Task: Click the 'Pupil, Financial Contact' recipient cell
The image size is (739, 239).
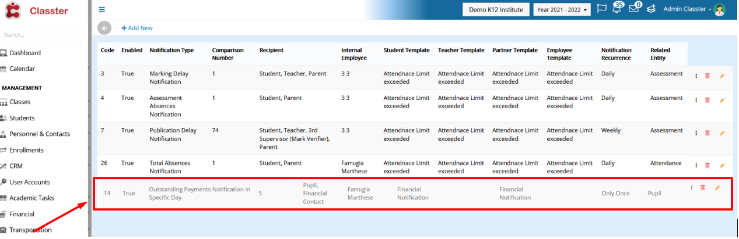Action: click(x=316, y=193)
